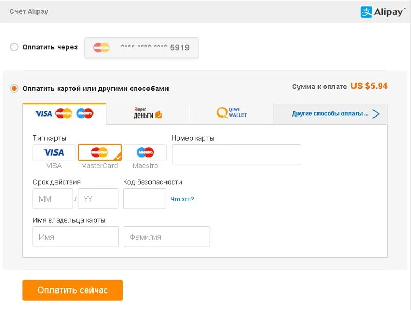Focus the YY expiry year field
Image resolution: width=411 pixels, height=310 pixels.
[98, 199]
